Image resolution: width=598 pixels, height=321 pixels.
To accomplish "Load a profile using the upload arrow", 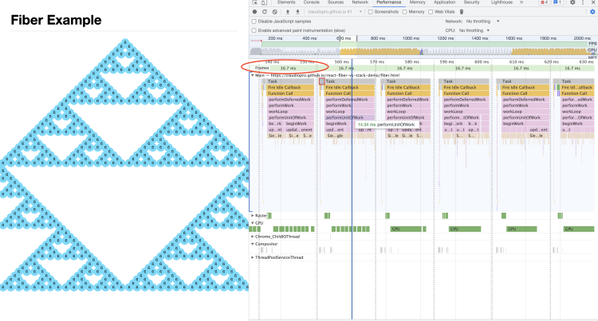I will (x=288, y=12).
